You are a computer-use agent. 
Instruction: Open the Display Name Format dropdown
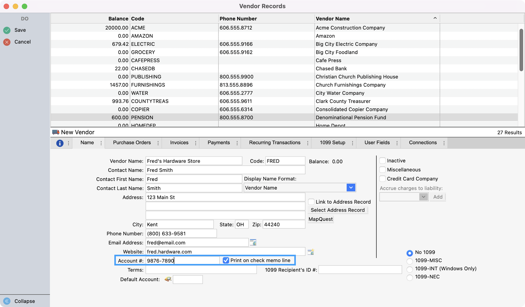coord(351,188)
